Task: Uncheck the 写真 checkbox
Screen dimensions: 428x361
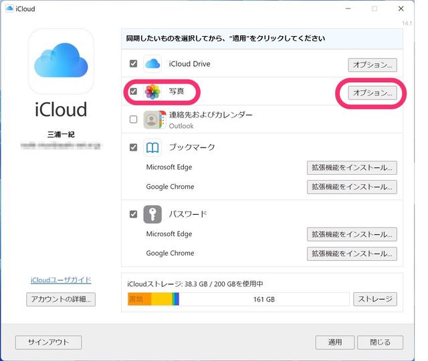Action: pyautogui.click(x=134, y=92)
